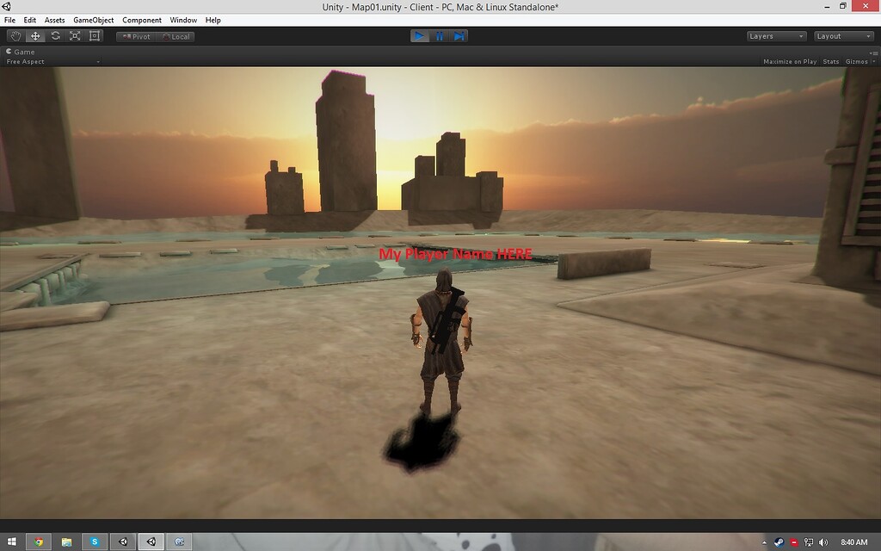Image resolution: width=881 pixels, height=551 pixels.
Task: Select the Rect Transform tool
Action: 93,35
